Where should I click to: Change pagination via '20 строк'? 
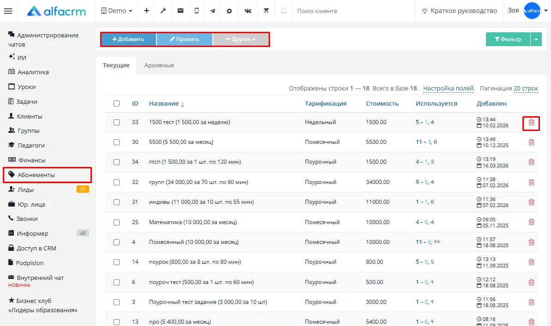tap(526, 89)
